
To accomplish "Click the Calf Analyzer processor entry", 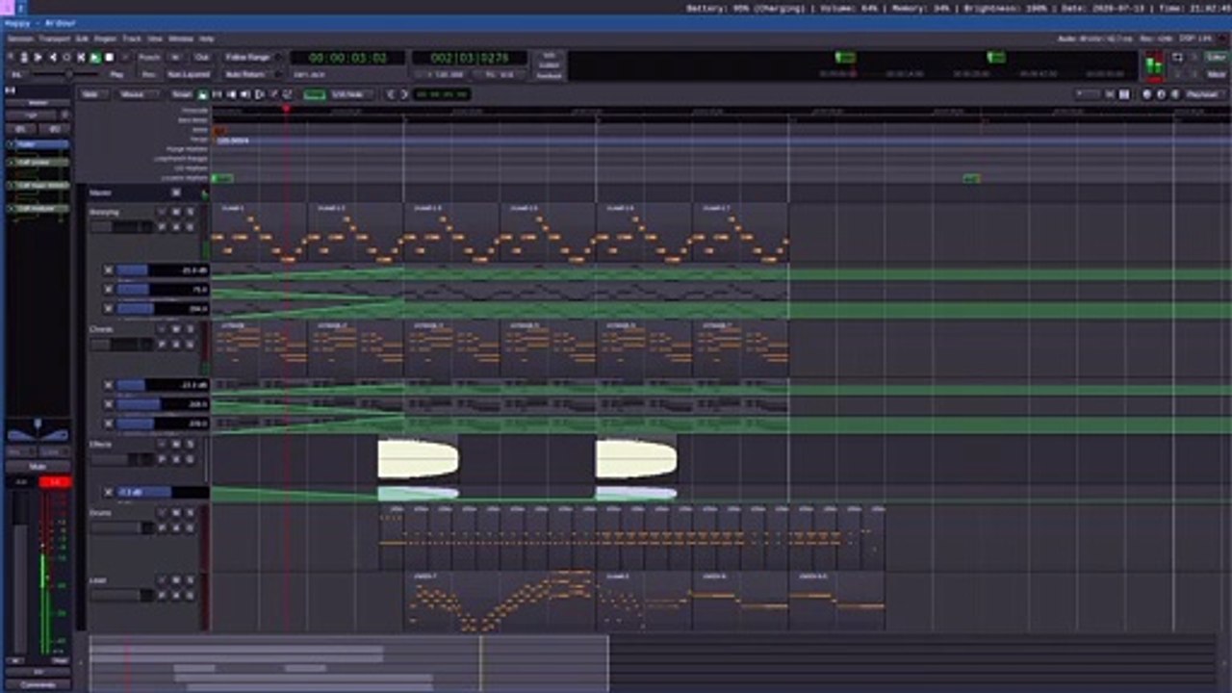I will [x=38, y=208].
